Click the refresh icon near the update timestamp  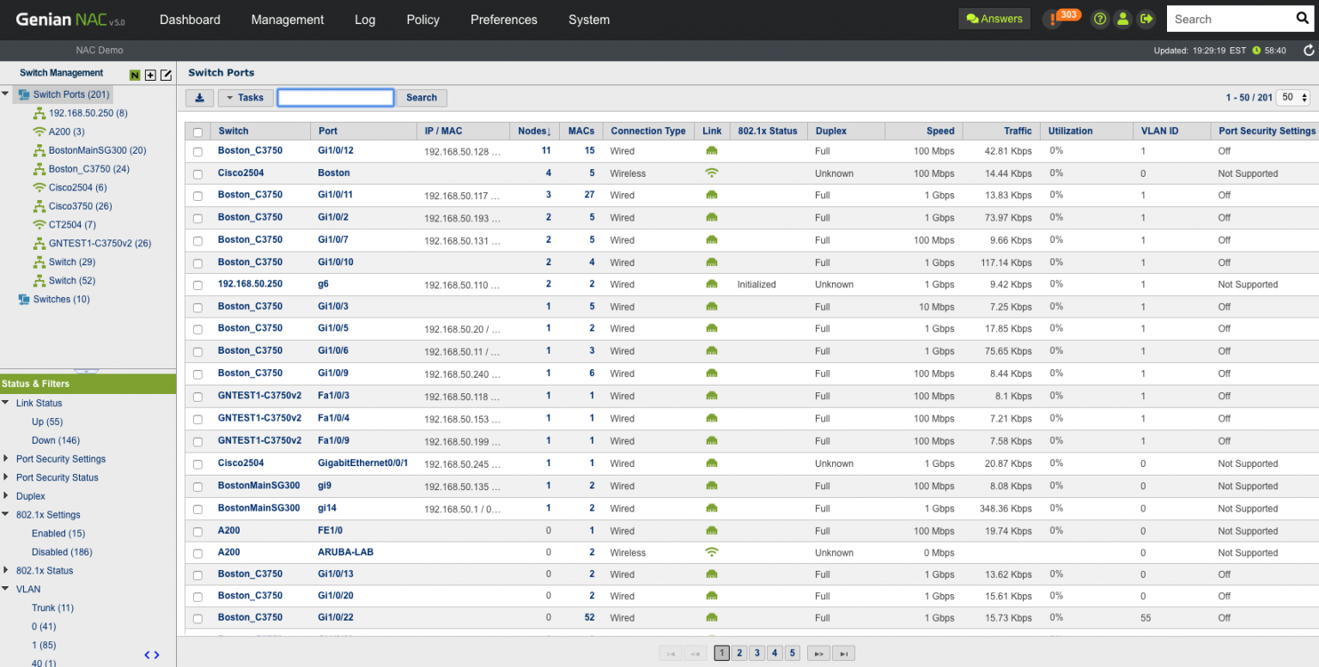(1309, 51)
